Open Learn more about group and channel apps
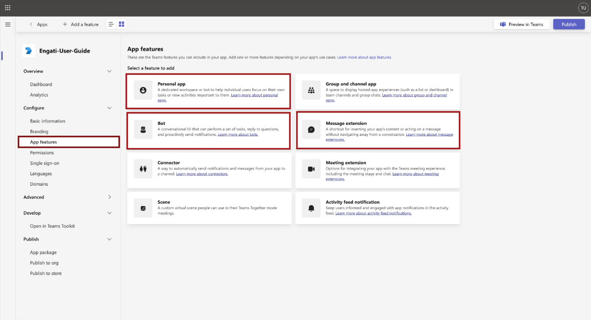Image resolution: width=591 pixels, height=320 pixels. [x=415, y=95]
